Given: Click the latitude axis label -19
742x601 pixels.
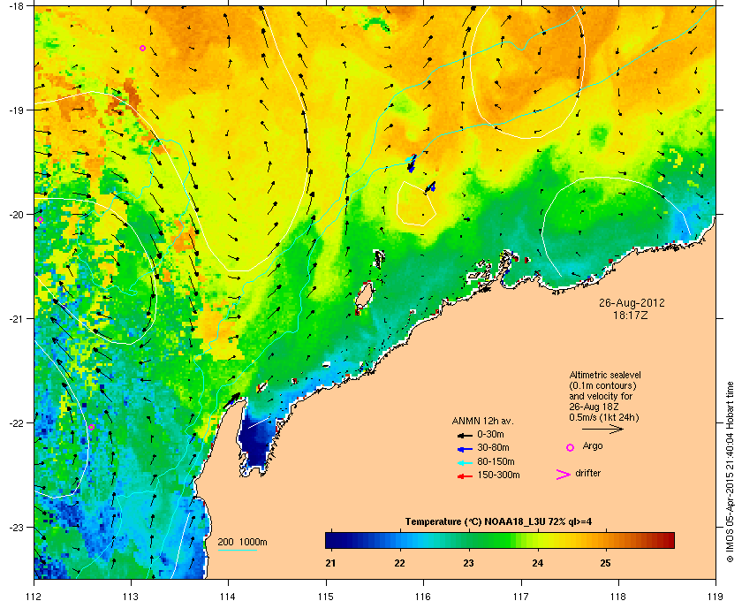Looking at the screenshot, I should tap(17, 110).
